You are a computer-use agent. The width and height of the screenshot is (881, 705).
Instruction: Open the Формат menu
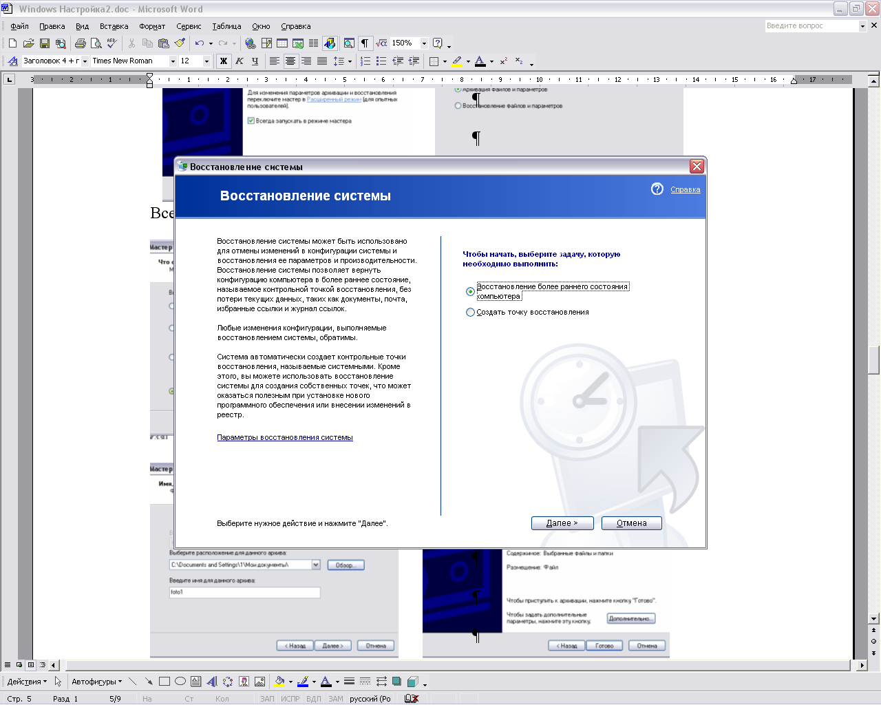[x=152, y=26]
